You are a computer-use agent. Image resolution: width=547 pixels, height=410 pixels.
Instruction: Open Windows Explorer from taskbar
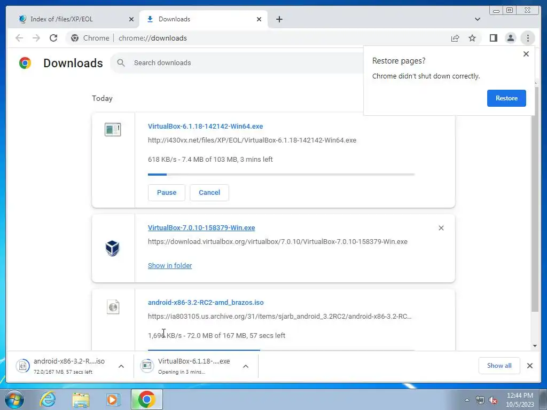[x=81, y=399]
